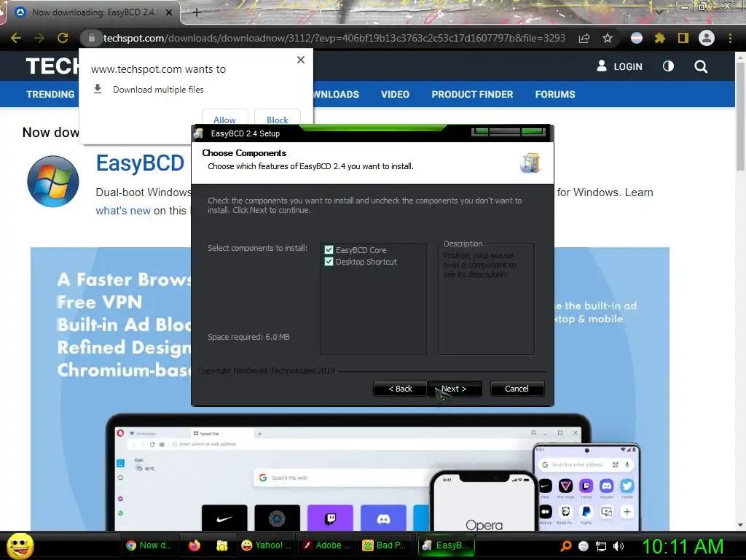Image resolution: width=746 pixels, height=560 pixels.
Task: Switch to Yahoo! taskbar window
Action: 266,545
